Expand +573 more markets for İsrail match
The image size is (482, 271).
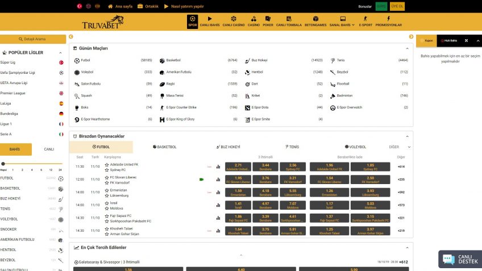pyautogui.click(x=401, y=205)
